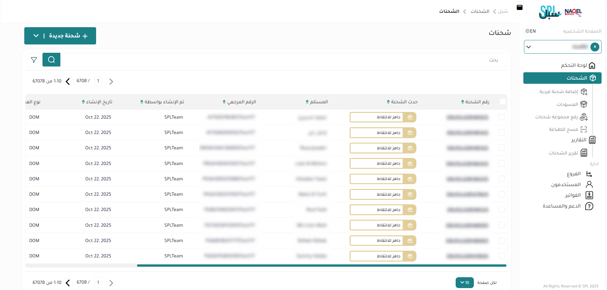607x290 pixels.
Task: Click the NAQEL Express logo
Action: click(x=573, y=12)
